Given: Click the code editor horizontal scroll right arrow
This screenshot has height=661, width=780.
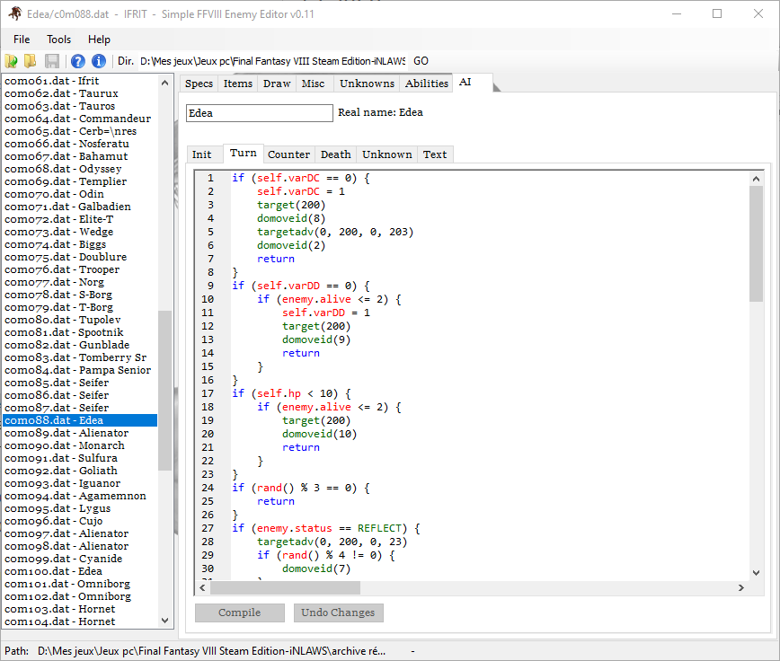Looking at the screenshot, I should coord(741,587).
